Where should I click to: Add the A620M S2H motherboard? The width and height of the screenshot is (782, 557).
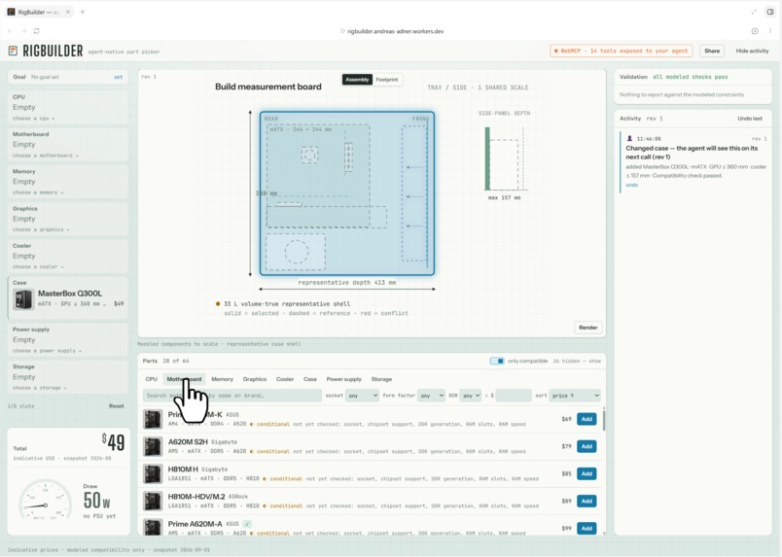(586, 446)
